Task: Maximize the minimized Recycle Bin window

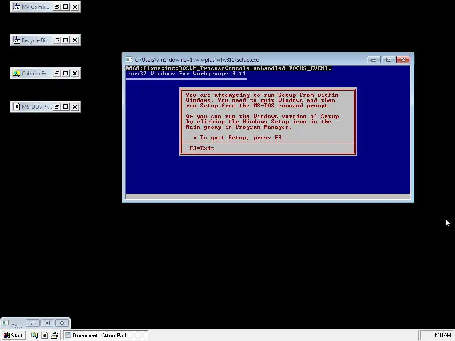Action: (x=66, y=40)
